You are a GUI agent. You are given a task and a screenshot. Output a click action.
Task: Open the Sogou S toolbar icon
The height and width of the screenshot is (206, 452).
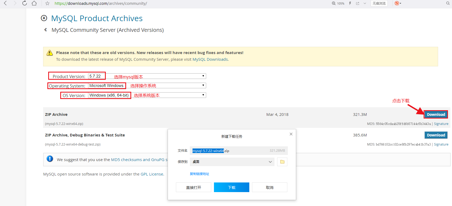click(397, 3)
